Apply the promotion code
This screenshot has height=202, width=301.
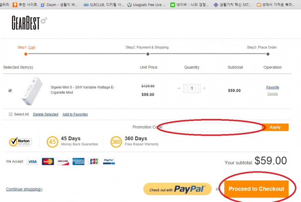pos(275,127)
